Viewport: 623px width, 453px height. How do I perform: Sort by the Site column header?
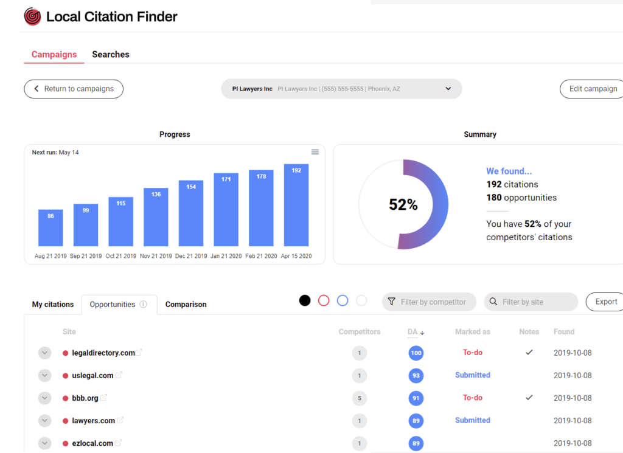(x=69, y=331)
